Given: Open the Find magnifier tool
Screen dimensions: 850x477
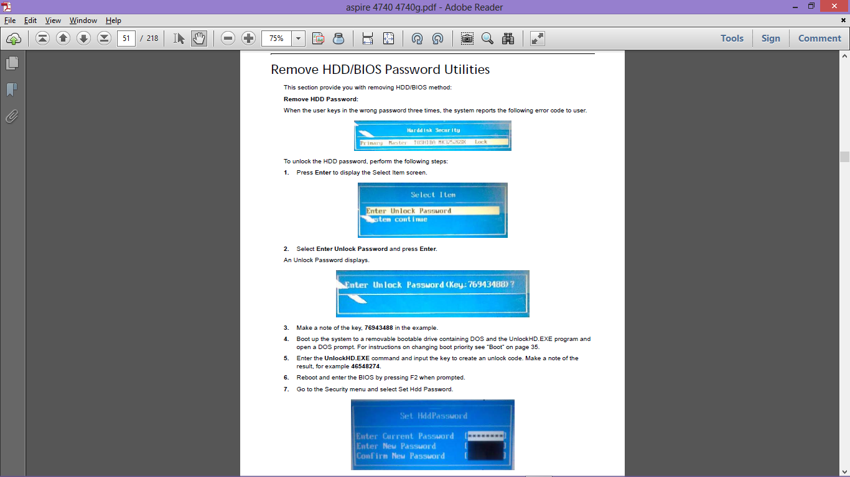Looking at the screenshot, I should point(488,39).
